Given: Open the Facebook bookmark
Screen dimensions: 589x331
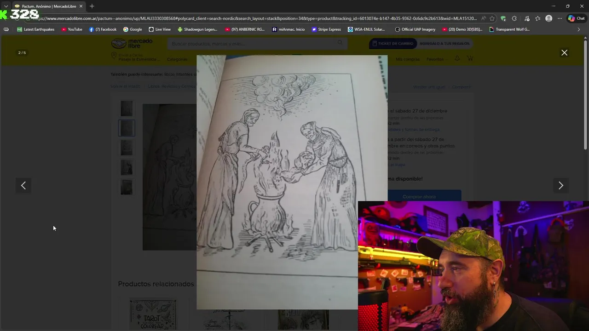Looking at the screenshot, I should click(103, 29).
